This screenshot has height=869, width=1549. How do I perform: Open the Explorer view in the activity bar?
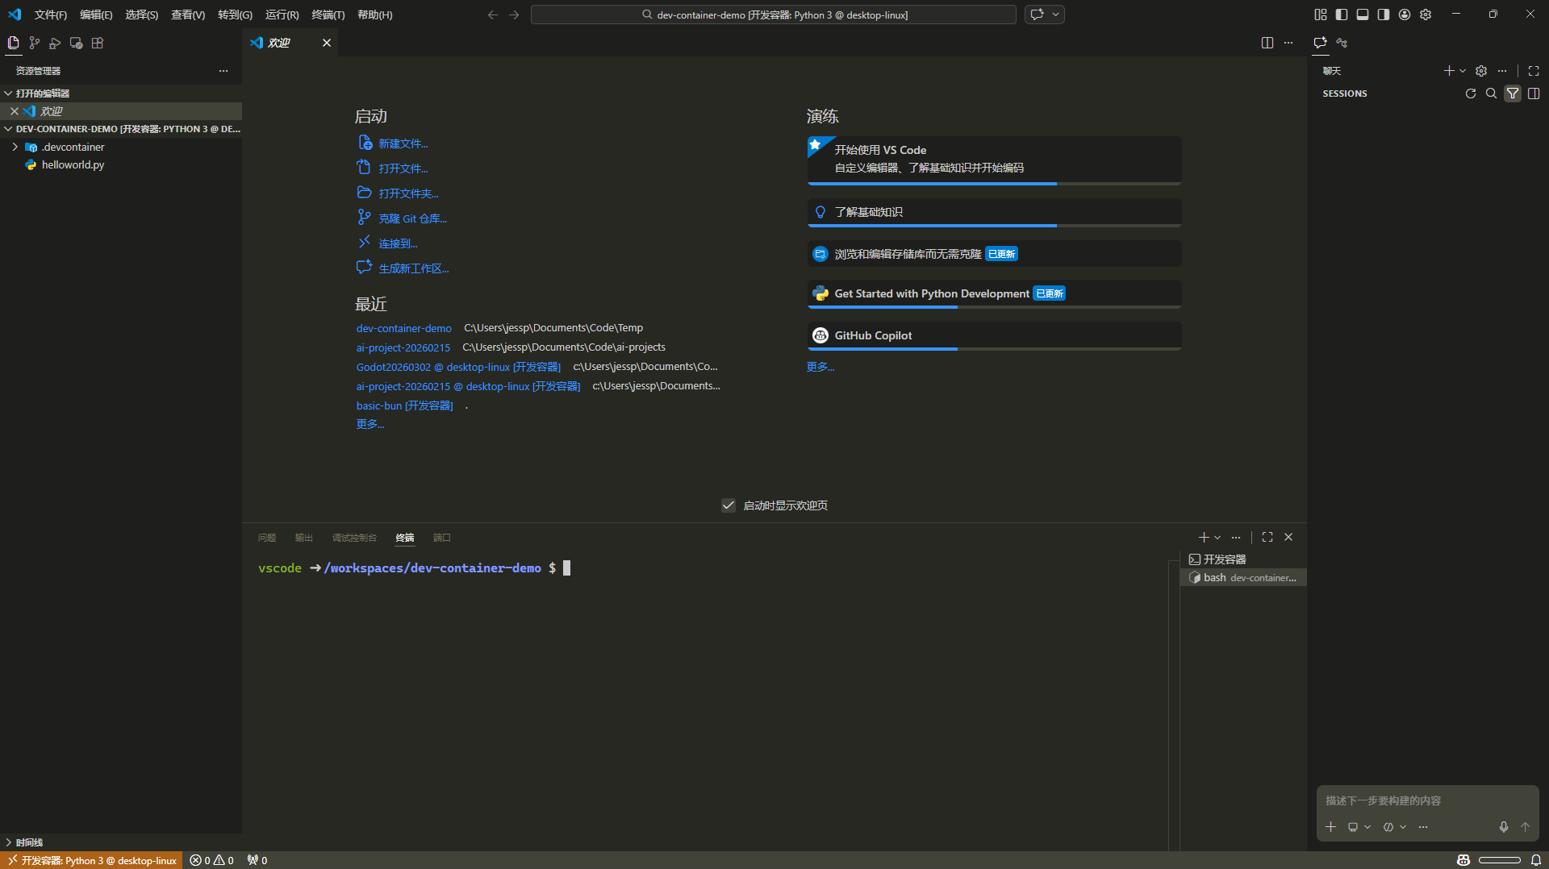point(13,43)
